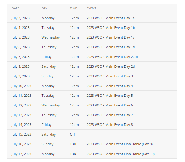Click Main Event Day 6 event text
185x162 pixels.
point(110,105)
